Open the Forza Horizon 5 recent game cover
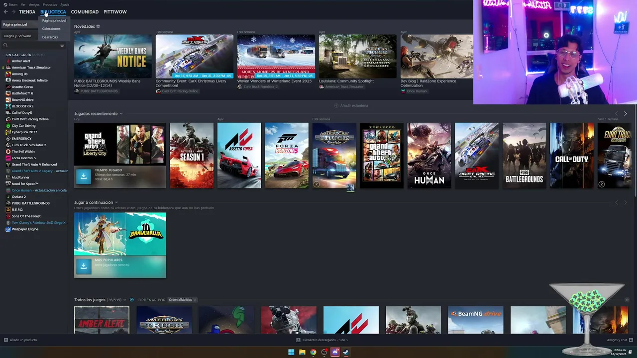The width and height of the screenshot is (637, 358). (287, 156)
